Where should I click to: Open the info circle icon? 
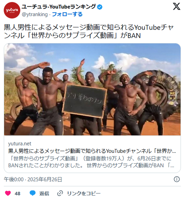pos(177,179)
